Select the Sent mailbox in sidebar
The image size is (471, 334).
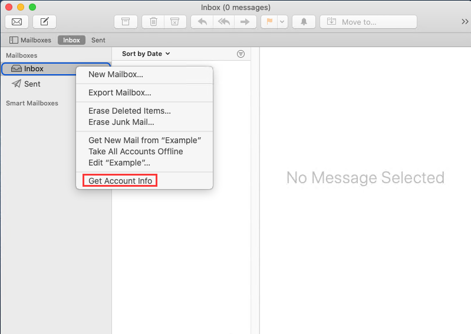click(32, 84)
